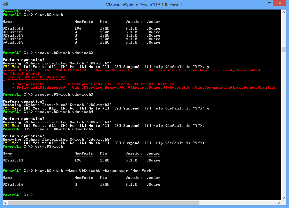The width and height of the screenshot is (289, 208).
Task: Click the command 'remove-VDSwitch vdswitch4'
Action: coord(64,112)
